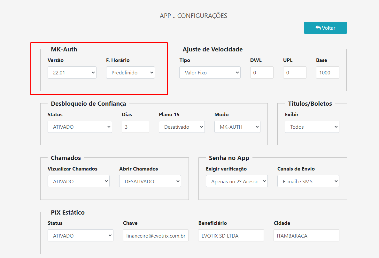Expand the Tipo dropdown showing Valor Fixo

click(210, 72)
